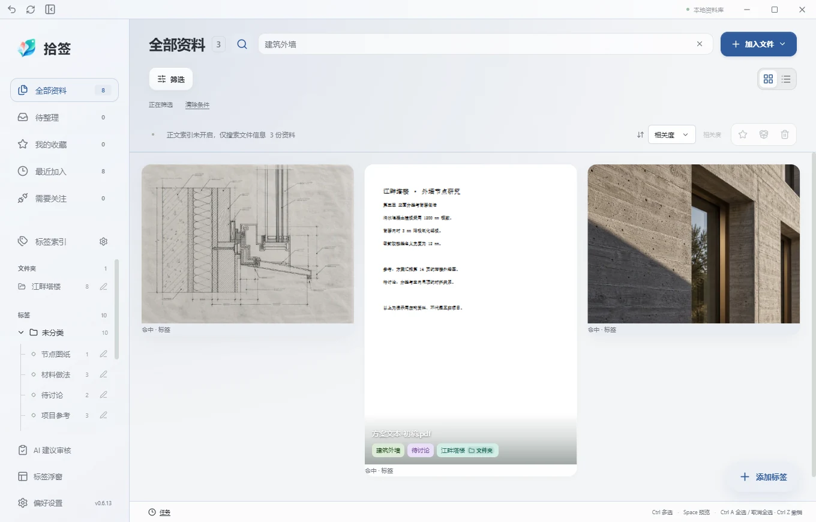The height and width of the screenshot is (522, 816).
Task: Open the 待整理 section
Action: coord(64,118)
